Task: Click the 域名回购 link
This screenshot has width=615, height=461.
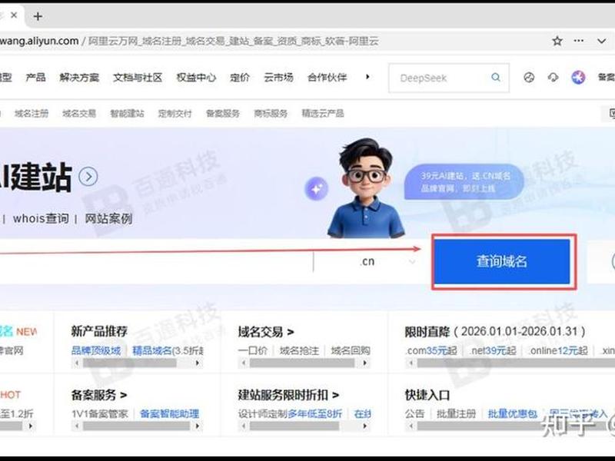Action: [351, 350]
